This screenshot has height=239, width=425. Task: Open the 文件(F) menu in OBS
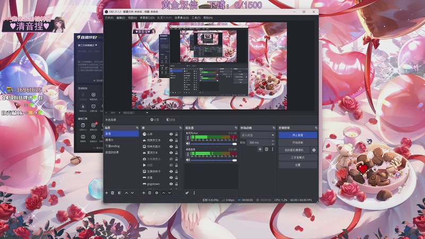click(109, 18)
